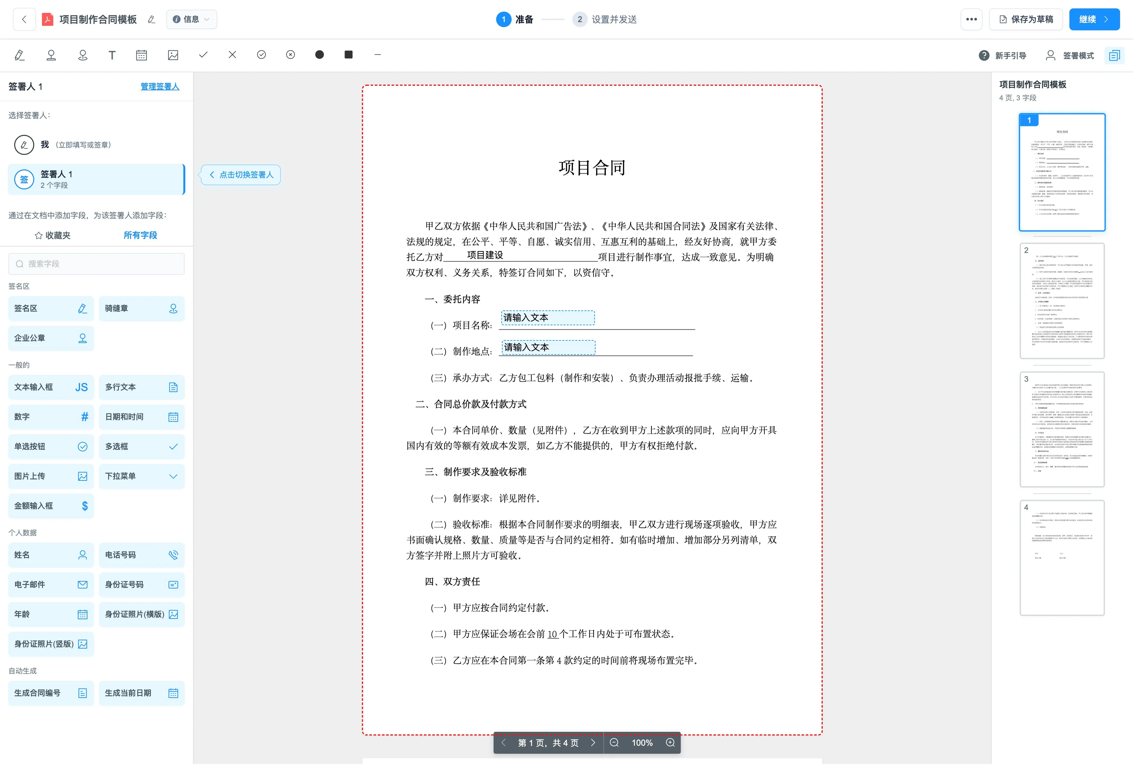This screenshot has width=1133, height=766.
Task: Toggle the page thumbnails panel icon
Action: 1115,55
